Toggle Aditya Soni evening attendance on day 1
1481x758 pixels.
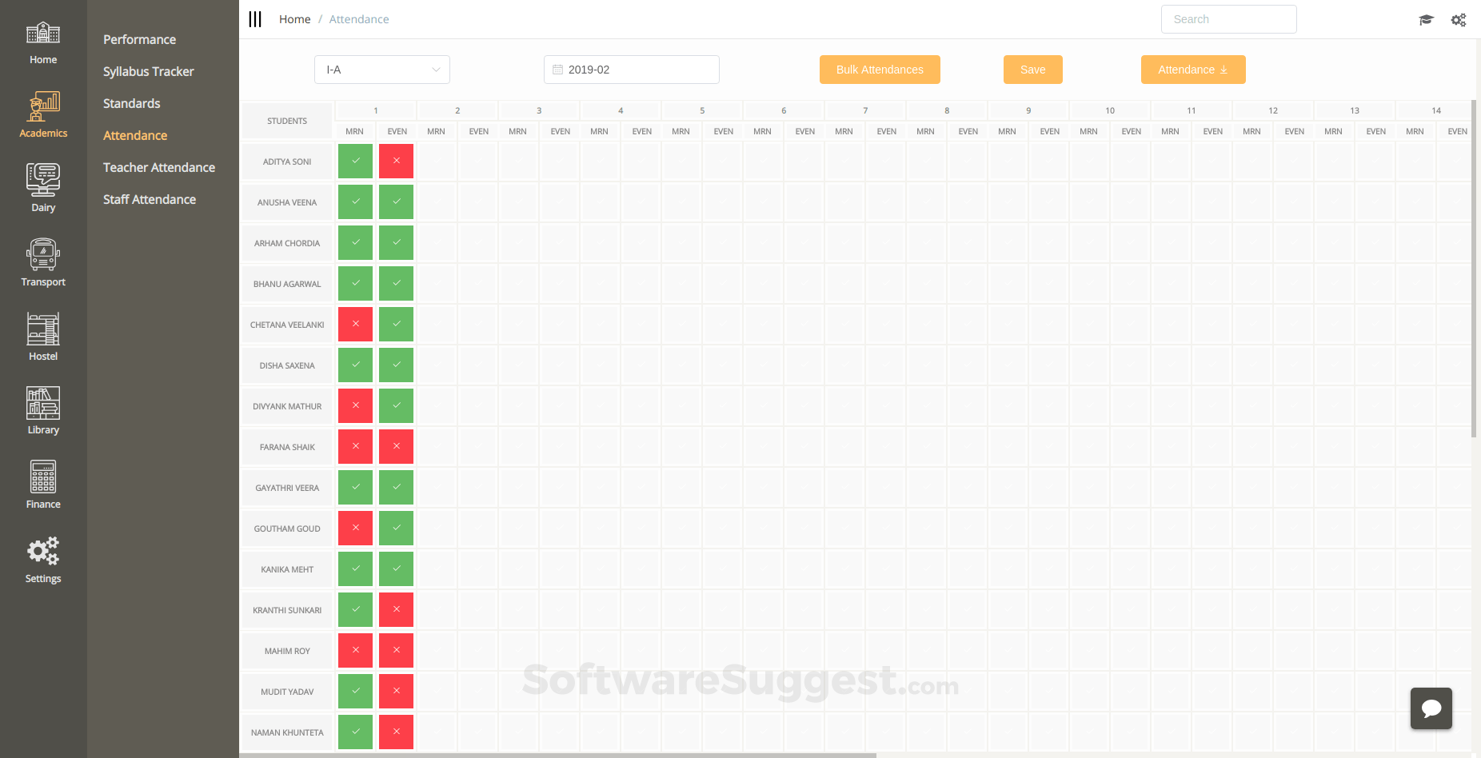(x=397, y=161)
